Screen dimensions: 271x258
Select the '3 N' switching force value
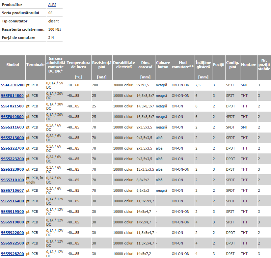pos(51,38)
